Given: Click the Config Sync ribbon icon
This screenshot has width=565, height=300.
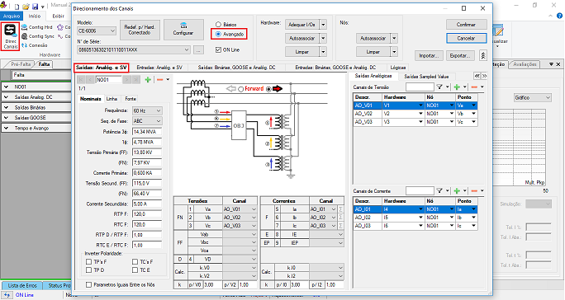Looking at the screenshot, I should (x=24, y=36).
